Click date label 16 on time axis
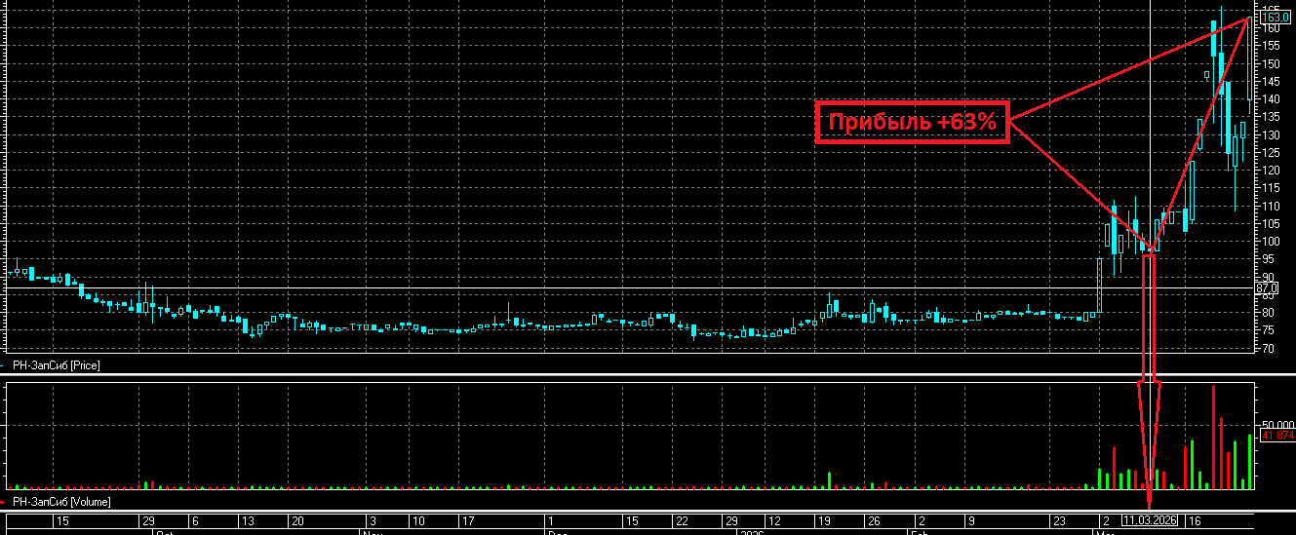This screenshot has height=535, width=1296. 1194,520
